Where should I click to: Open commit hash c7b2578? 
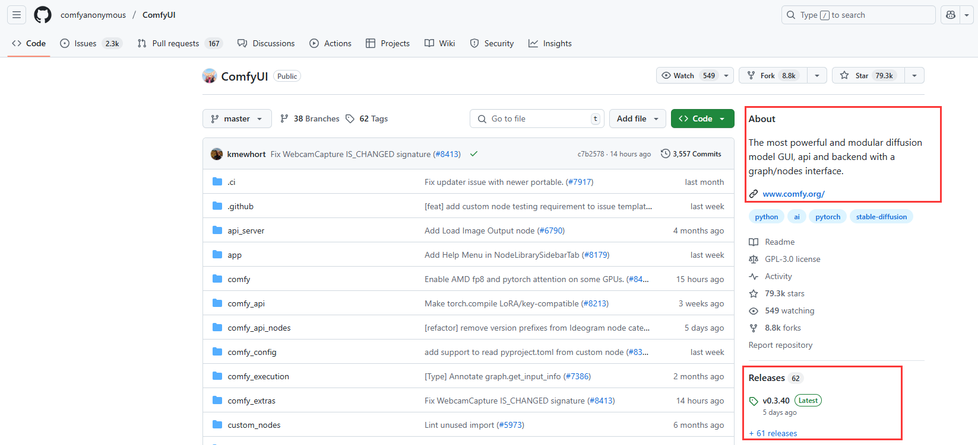tap(591, 154)
